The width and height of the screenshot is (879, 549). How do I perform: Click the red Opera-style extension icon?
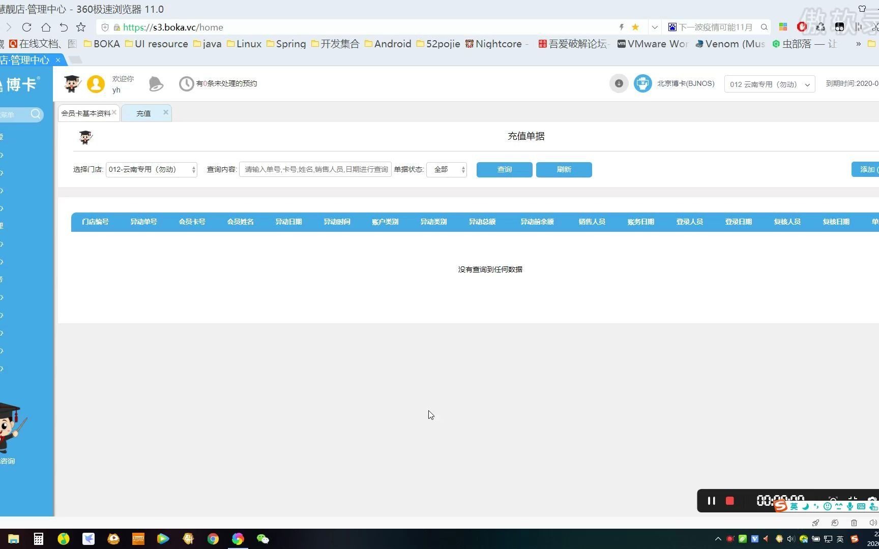(x=802, y=27)
